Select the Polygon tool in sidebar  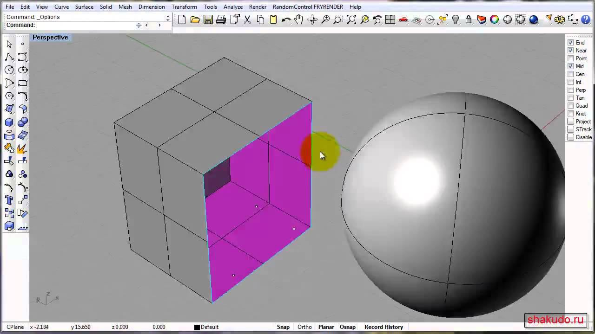(x=9, y=96)
